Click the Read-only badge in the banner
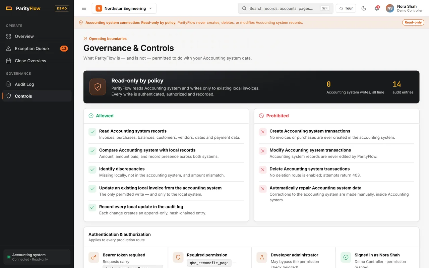 pos(413,22)
